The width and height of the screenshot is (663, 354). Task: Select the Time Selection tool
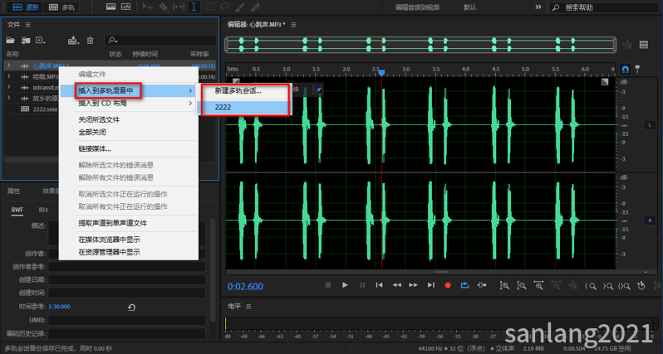(x=194, y=7)
